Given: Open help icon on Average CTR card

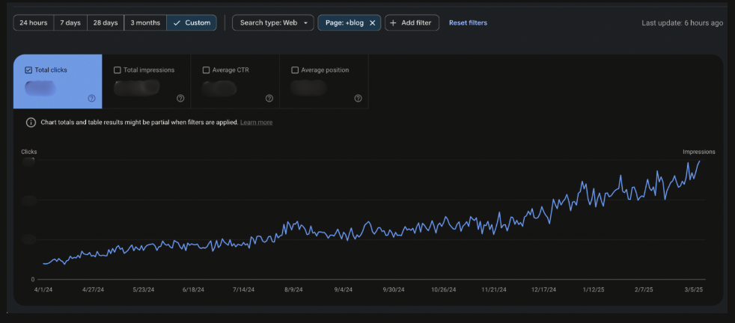Looking at the screenshot, I should click(x=269, y=98).
